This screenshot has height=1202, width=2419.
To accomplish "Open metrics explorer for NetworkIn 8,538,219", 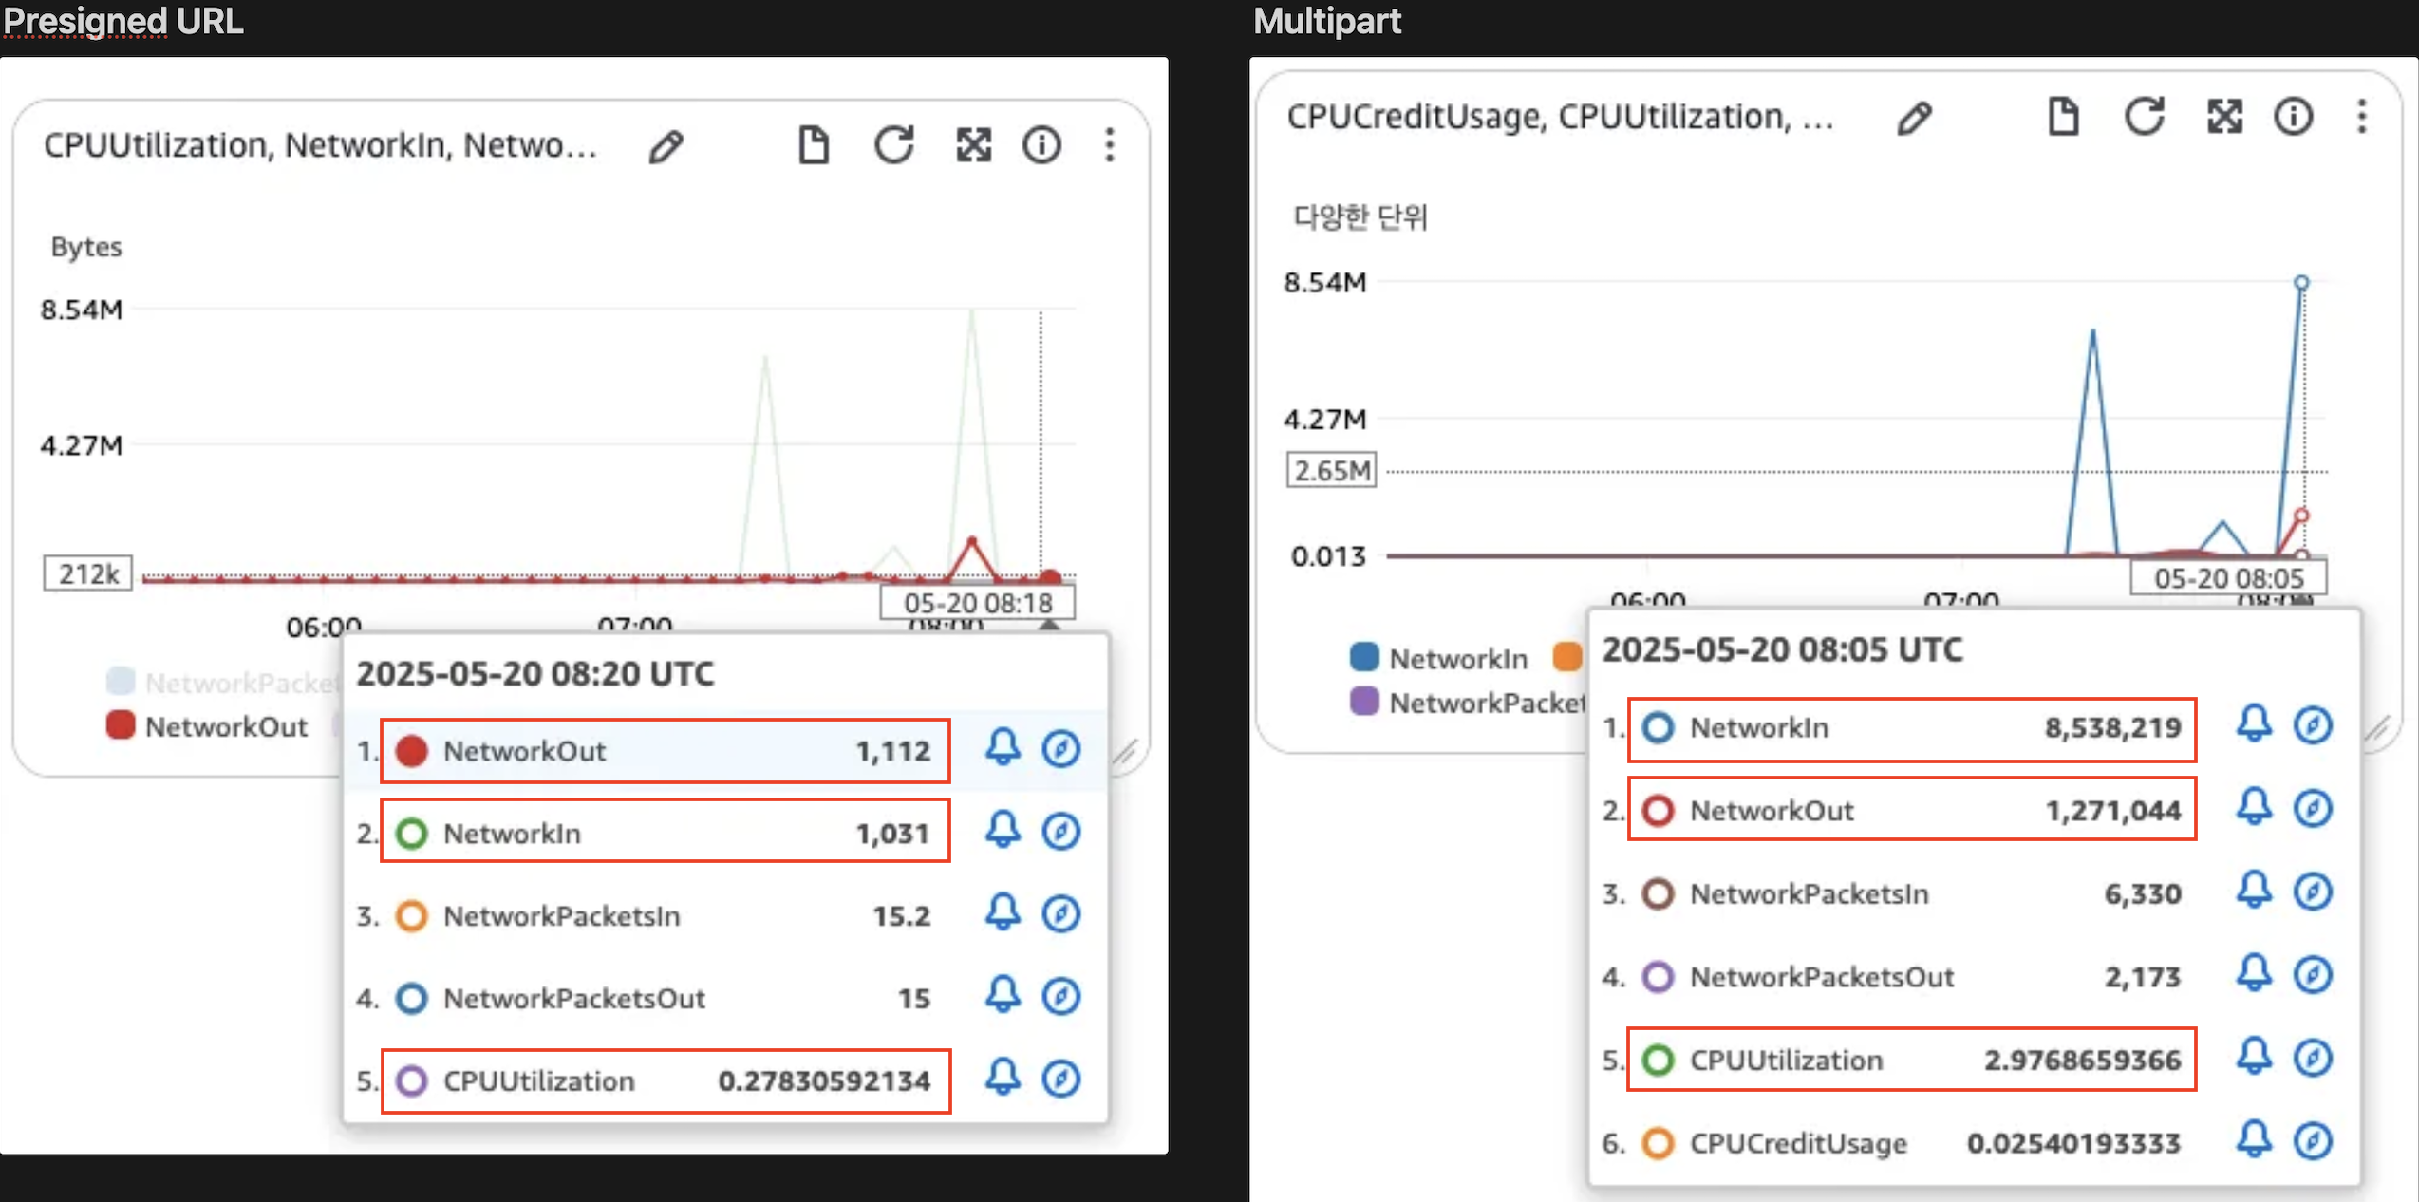I will click(2314, 725).
